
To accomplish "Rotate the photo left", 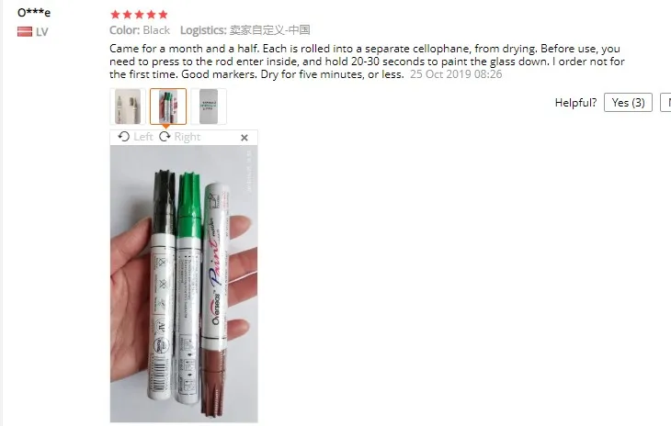I will (x=124, y=137).
